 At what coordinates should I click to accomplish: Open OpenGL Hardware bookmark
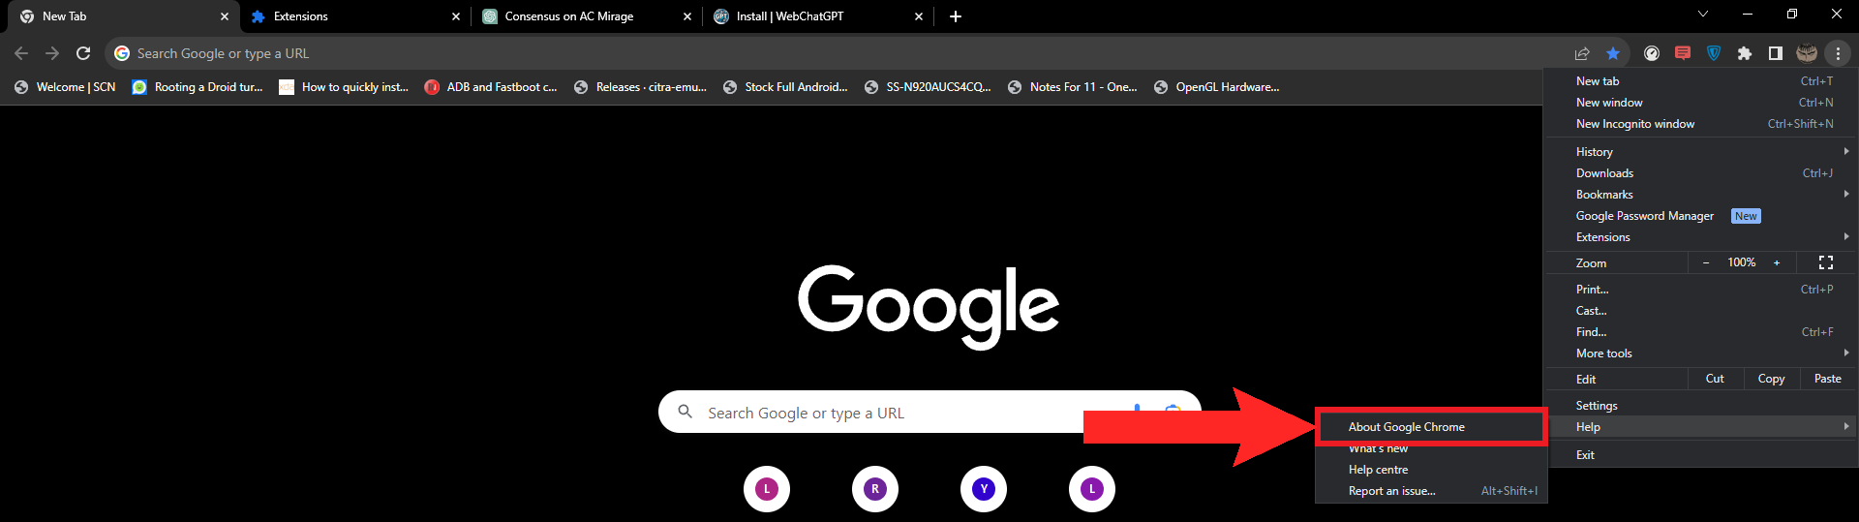click(1216, 87)
